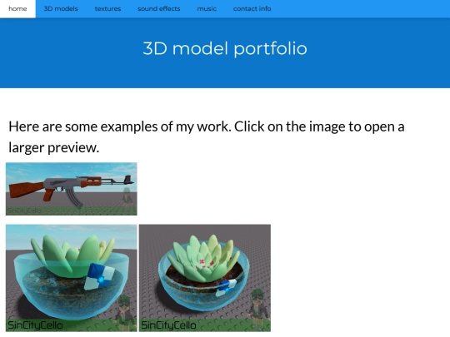Screen dimensions: 450x337
Task: Open the succulent bowl side-view preview
Action: pos(72,278)
